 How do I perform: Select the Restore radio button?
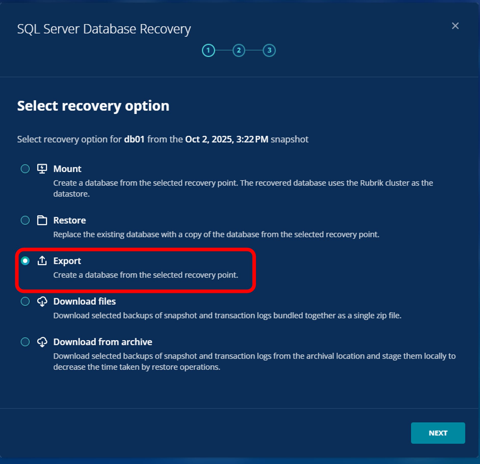(25, 220)
